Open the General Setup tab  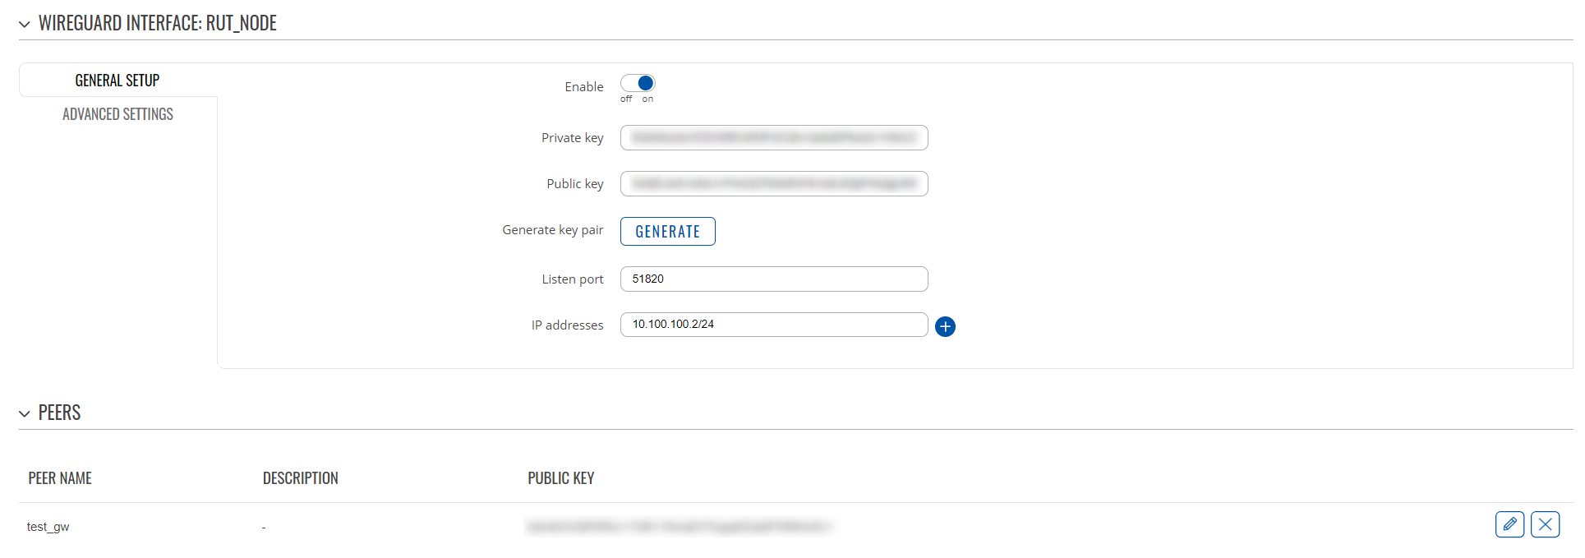point(117,81)
